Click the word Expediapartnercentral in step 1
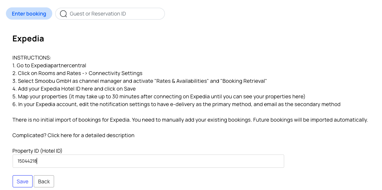The height and width of the screenshot is (190, 382). tap(59, 65)
